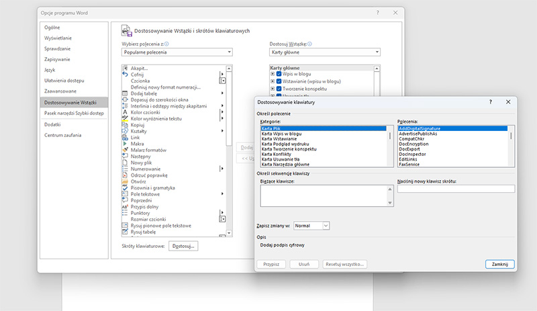Click the Dopasuj do szerokości okna icon

[125, 99]
